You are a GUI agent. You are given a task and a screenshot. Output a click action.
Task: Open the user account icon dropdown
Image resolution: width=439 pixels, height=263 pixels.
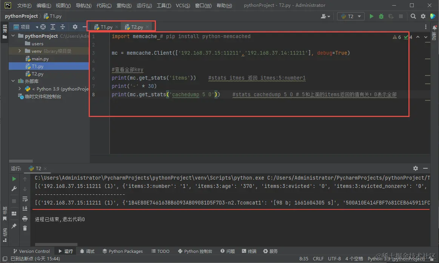(x=325, y=16)
